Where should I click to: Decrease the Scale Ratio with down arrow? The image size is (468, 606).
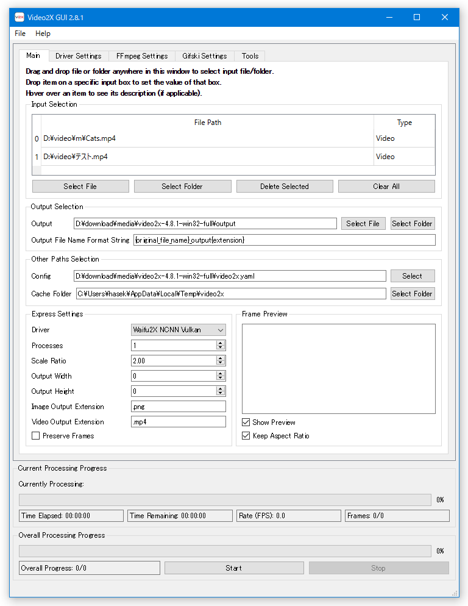(x=220, y=363)
